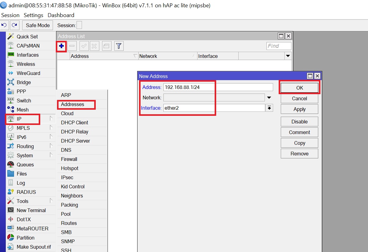This screenshot has width=368, height=252.
Task: Click the Address input field
Action: click(x=218, y=87)
